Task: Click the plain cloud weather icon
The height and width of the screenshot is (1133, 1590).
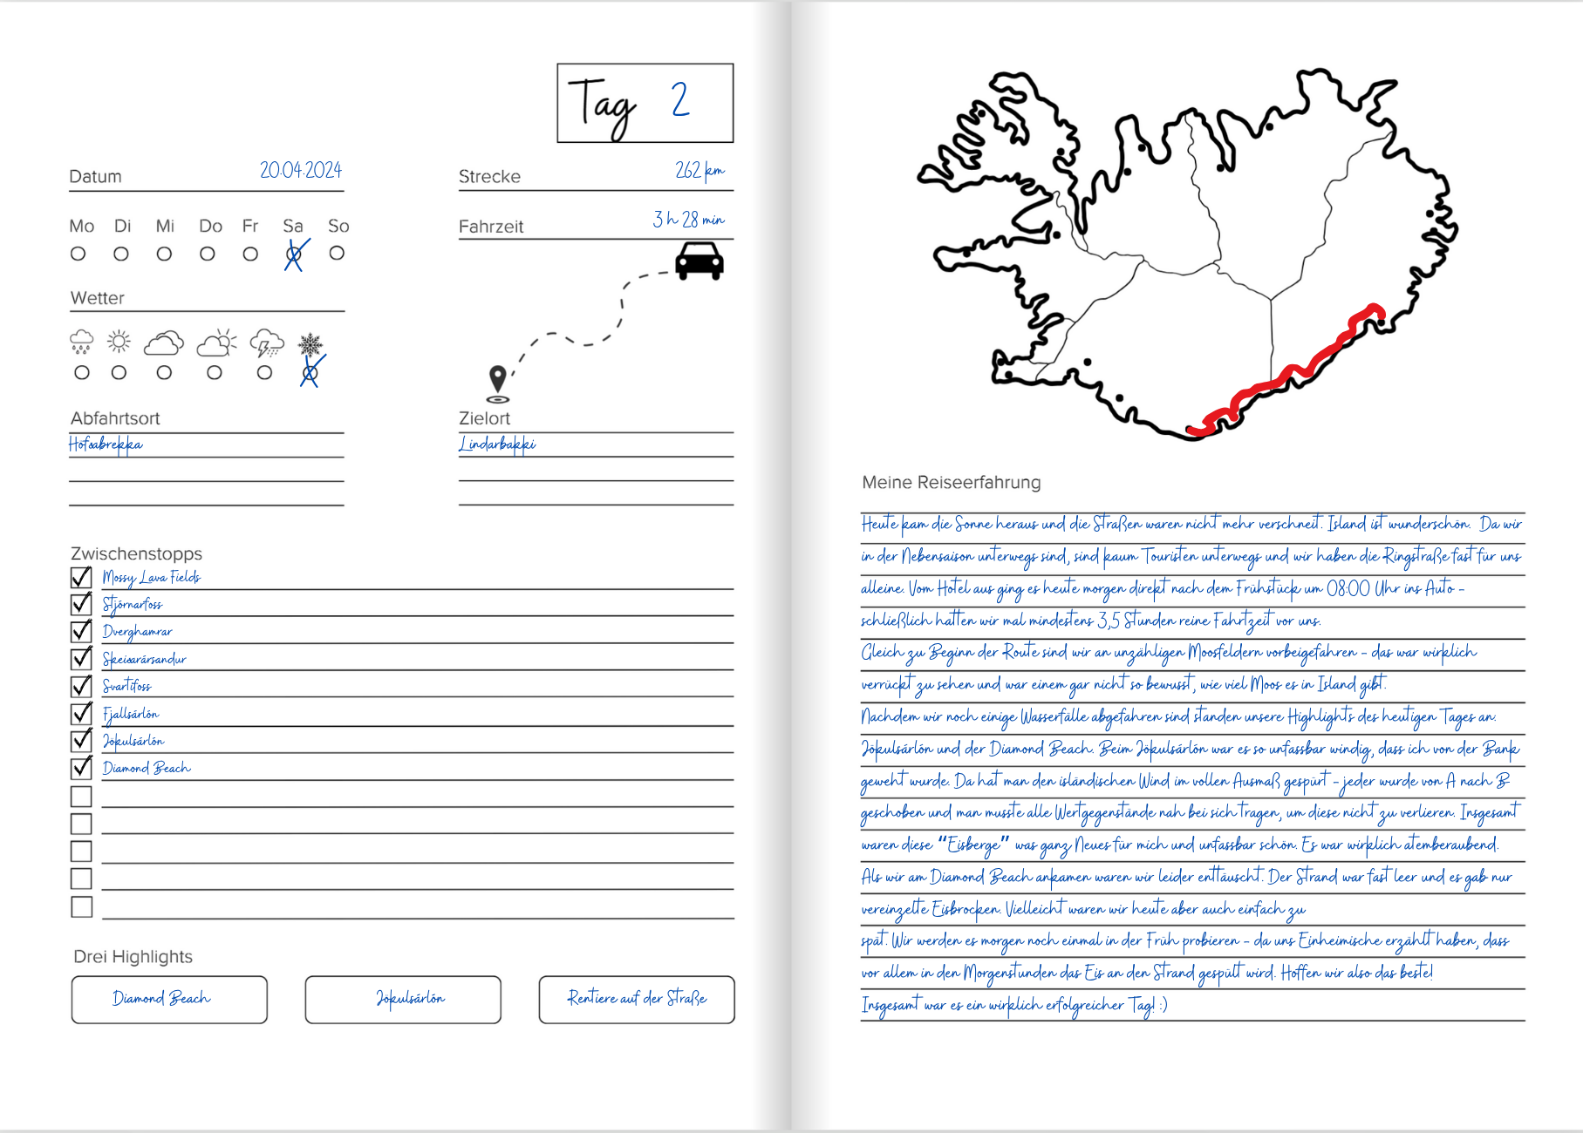Action: pyautogui.click(x=164, y=343)
